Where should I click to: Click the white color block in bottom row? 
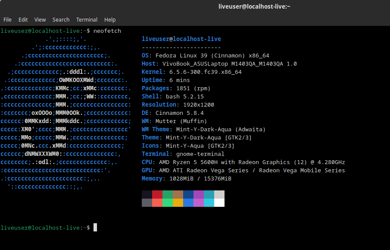(x=219, y=203)
